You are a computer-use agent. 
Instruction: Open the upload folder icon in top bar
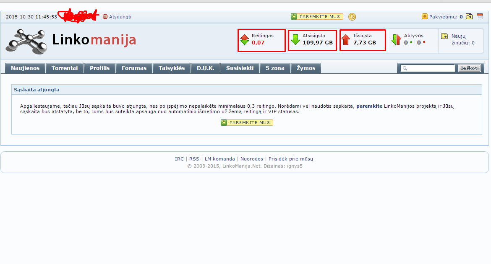(x=469, y=16)
